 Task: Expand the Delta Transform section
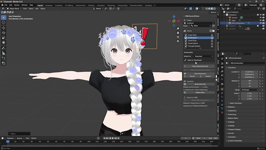[x=236, y=103]
